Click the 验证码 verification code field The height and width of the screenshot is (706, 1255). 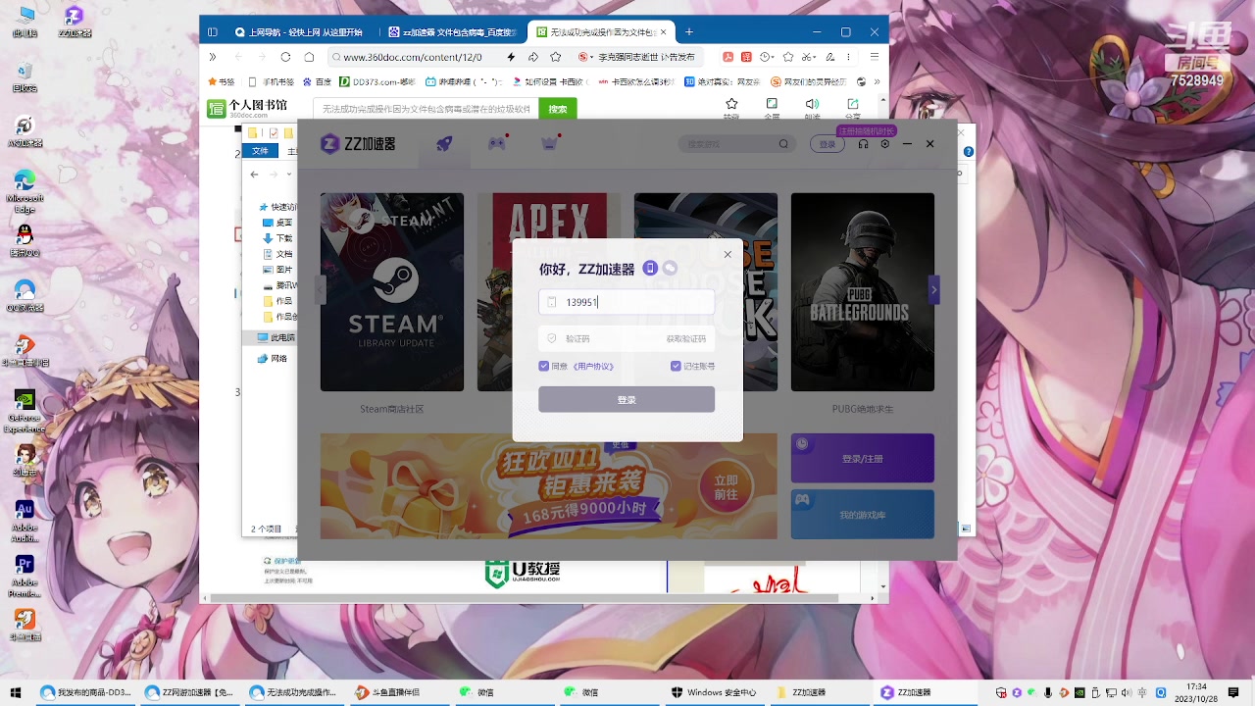point(598,338)
